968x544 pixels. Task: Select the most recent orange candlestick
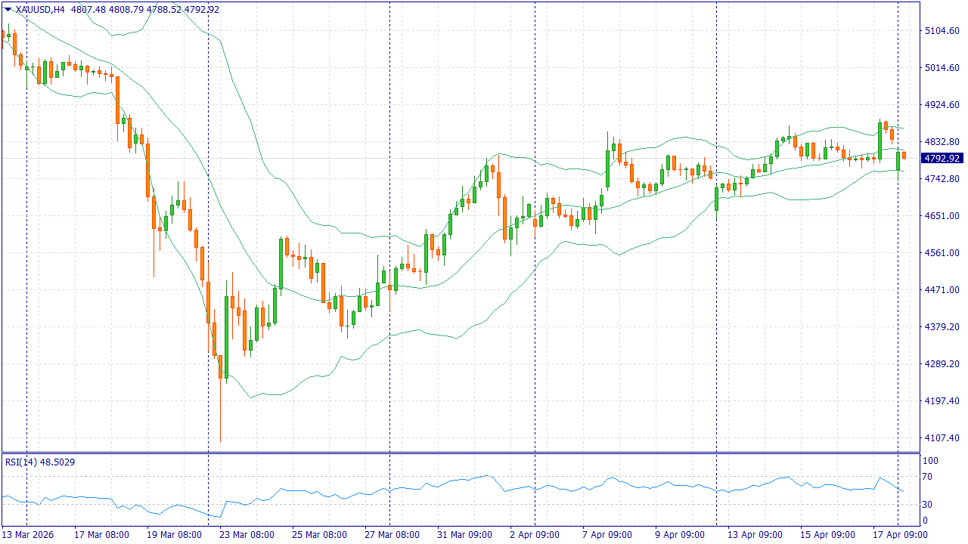coord(904,156)
